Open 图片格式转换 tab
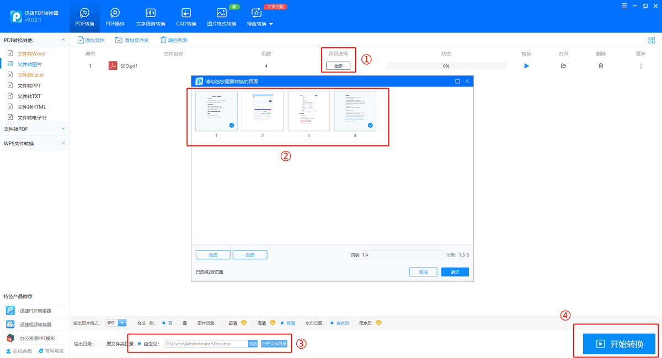662x358 pixels. click(x=221, y=17)
